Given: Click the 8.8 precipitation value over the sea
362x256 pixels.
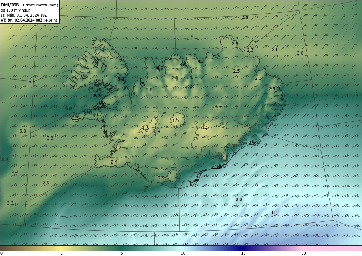Looking at the screenshot, I should (239, 199).
